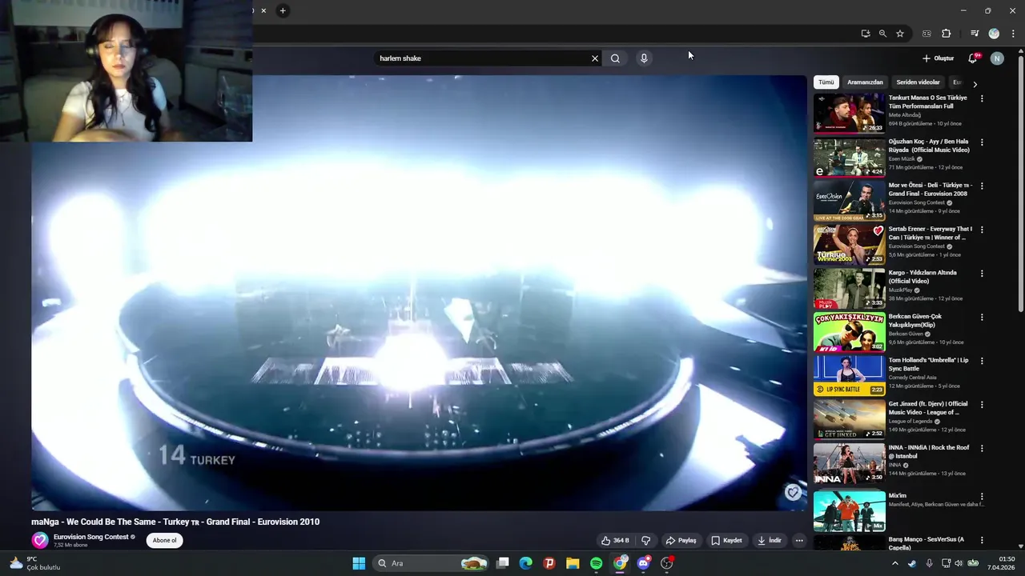Image resolution: width=1025 pixels, height=576 pixels.
Task: Open the Eurovision Song Contest channel name
Action: click(x=91, y=537)
